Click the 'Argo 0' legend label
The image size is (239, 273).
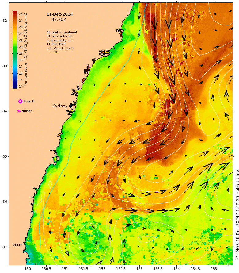click(x=29, y=101)
